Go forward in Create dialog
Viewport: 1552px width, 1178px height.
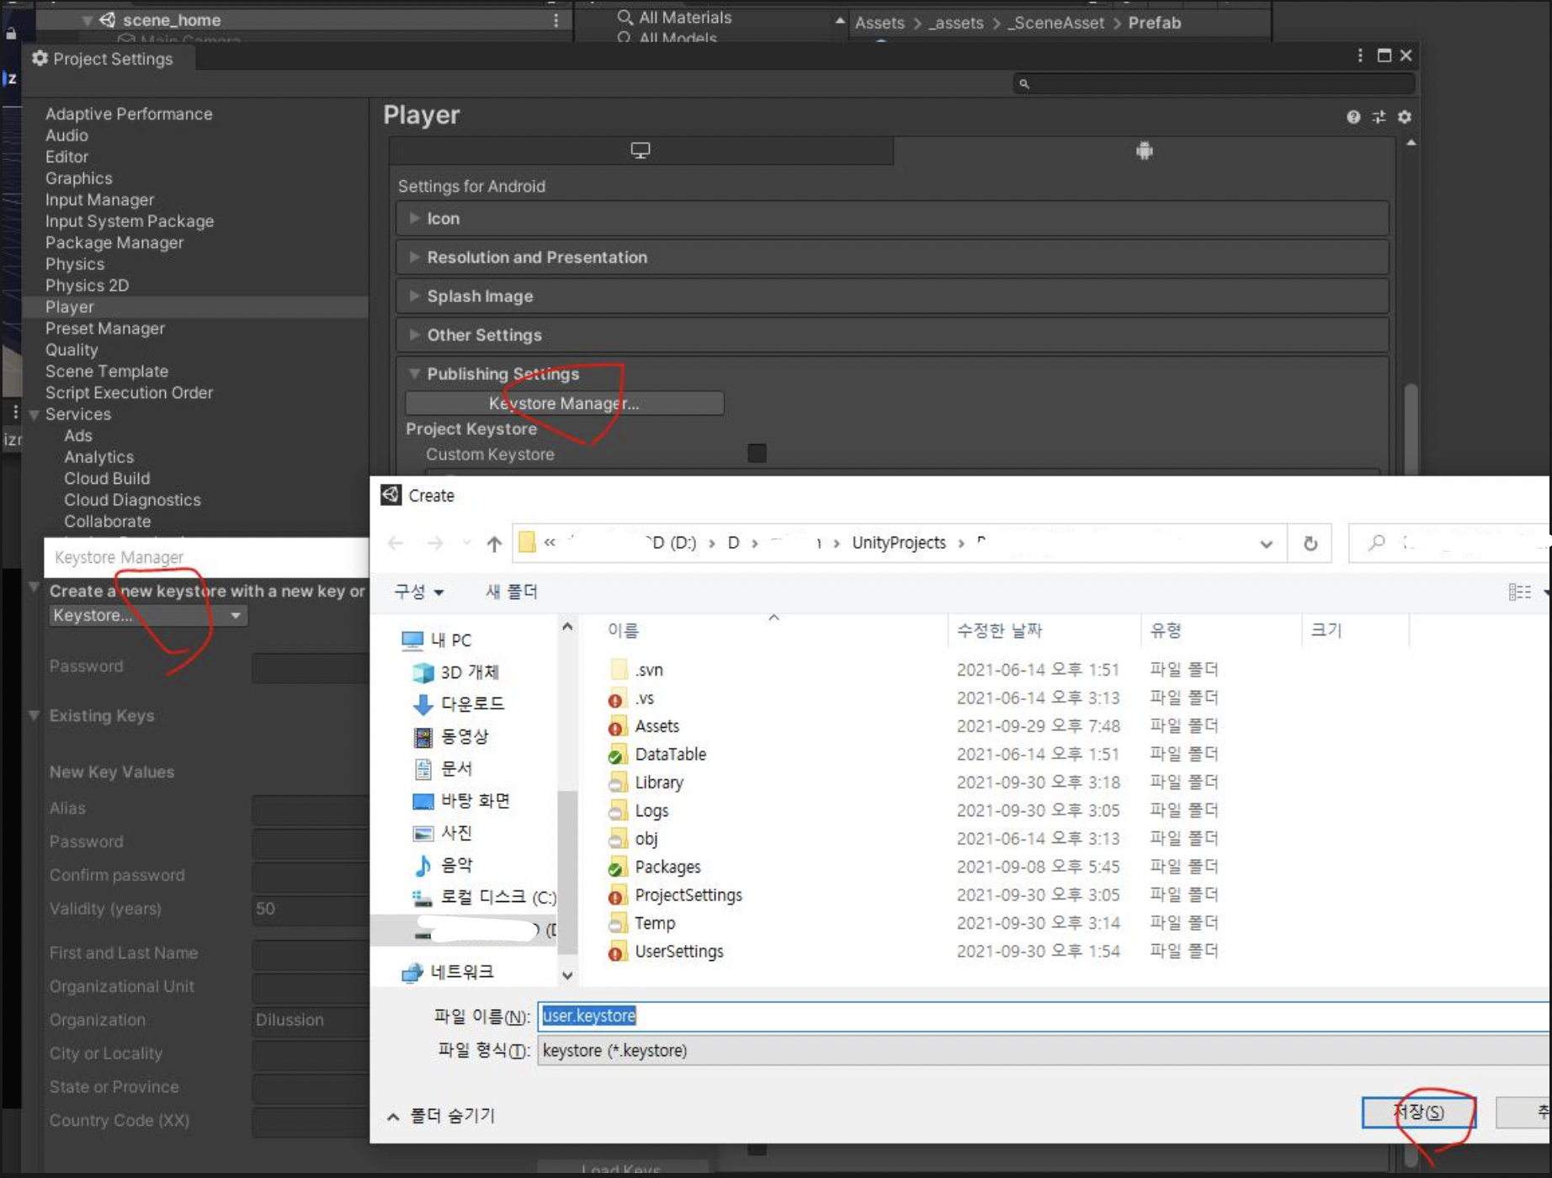click(435, 544)
